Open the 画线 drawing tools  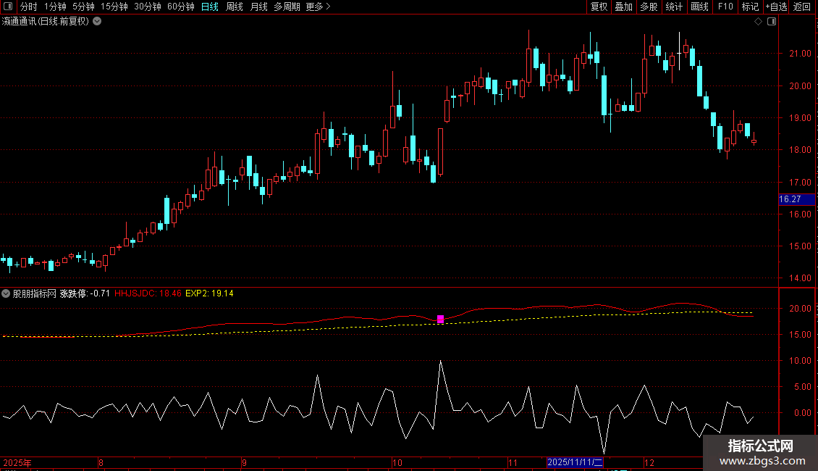pos(699,7)
